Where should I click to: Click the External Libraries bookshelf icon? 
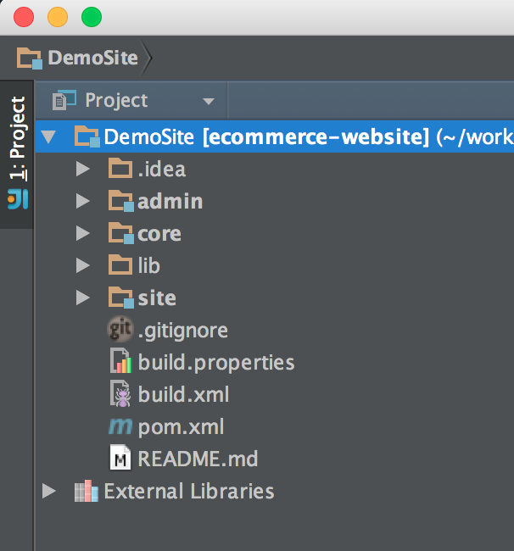(x=86, y=491)
